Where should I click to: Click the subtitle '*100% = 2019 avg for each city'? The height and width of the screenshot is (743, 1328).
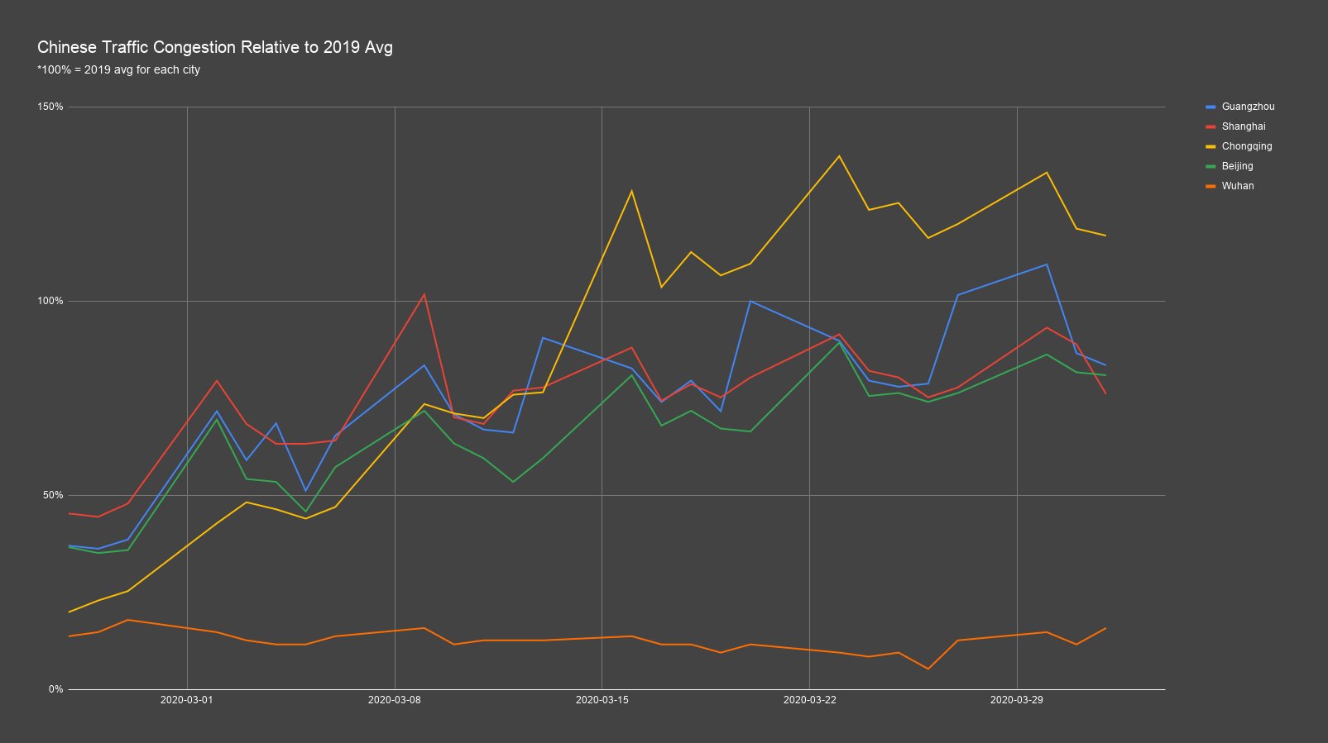point(118,69)
